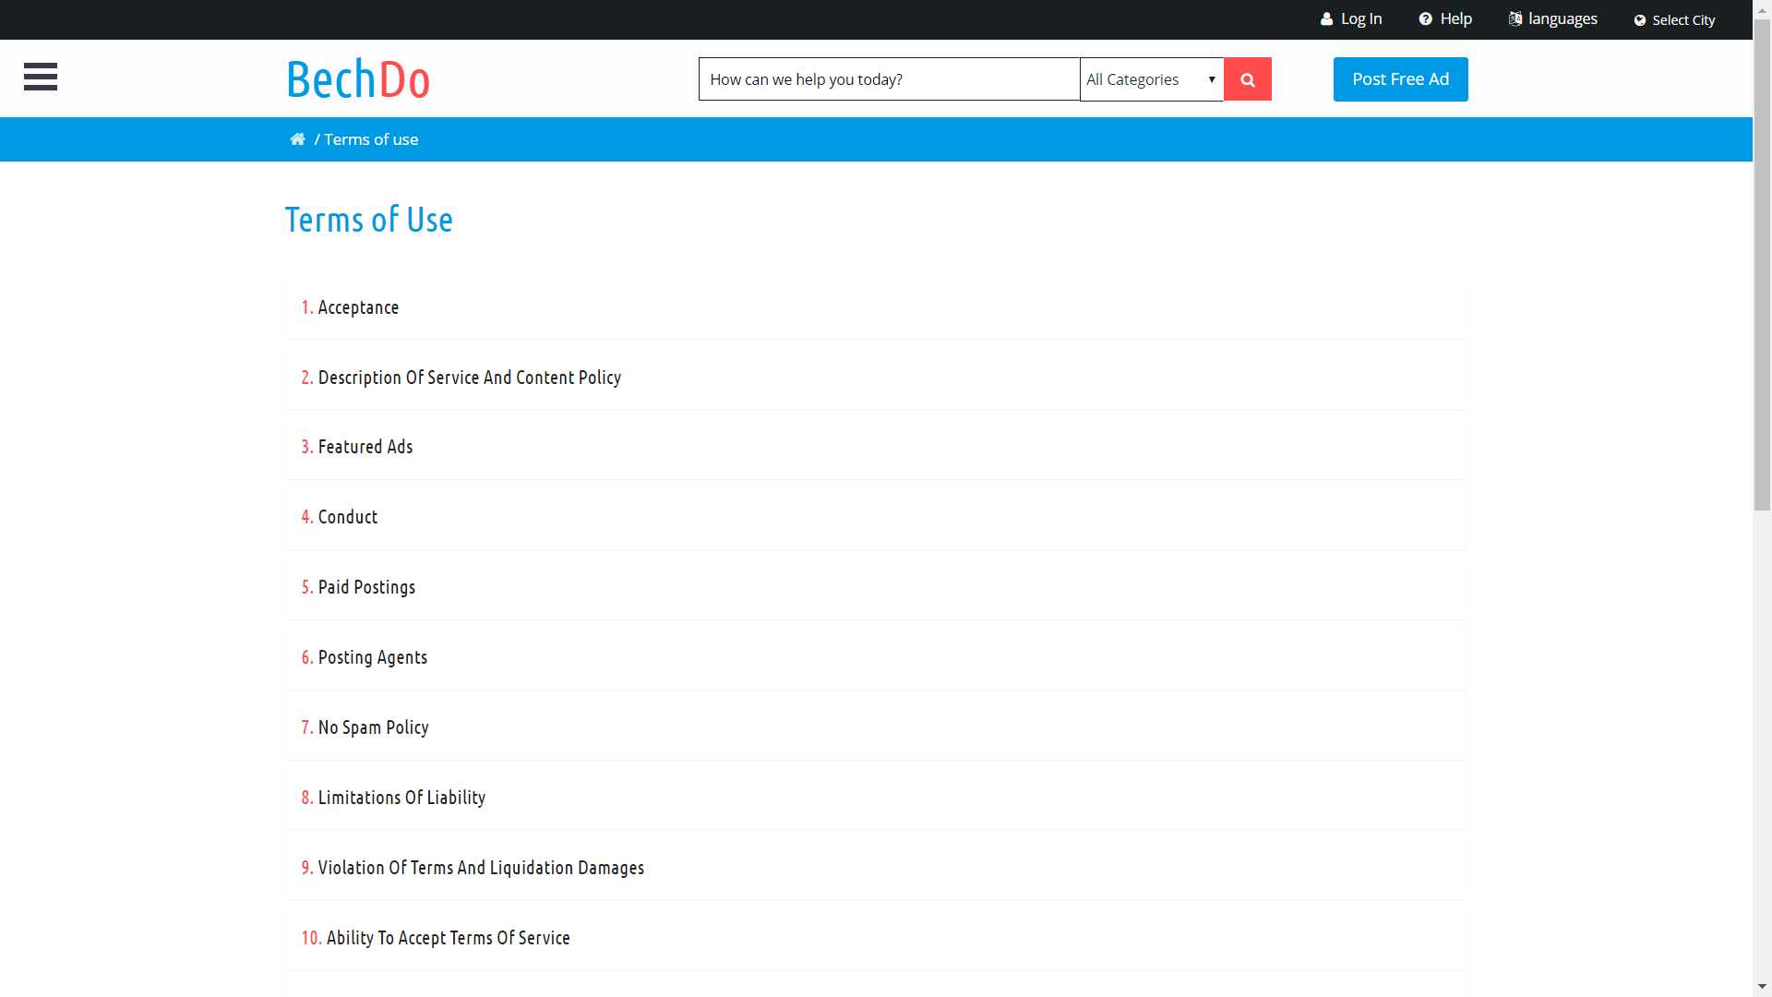Open the All Categories dropdown

click(x=1151, y=79)
